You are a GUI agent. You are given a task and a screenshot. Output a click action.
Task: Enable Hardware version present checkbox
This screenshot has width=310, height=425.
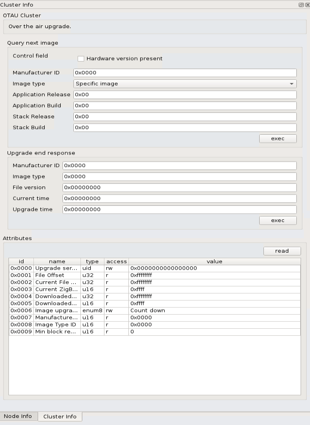(81, 59)
